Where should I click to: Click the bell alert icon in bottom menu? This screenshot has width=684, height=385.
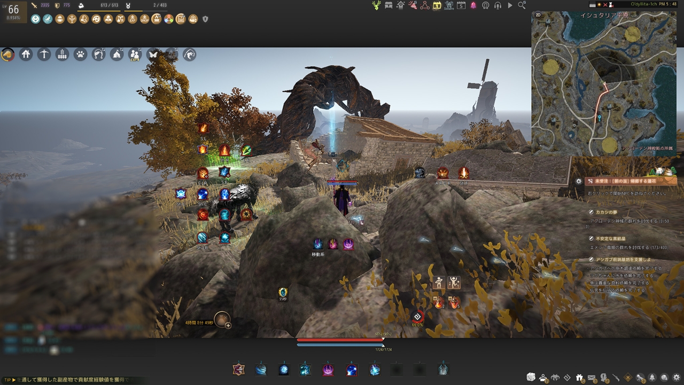(652, 378)
